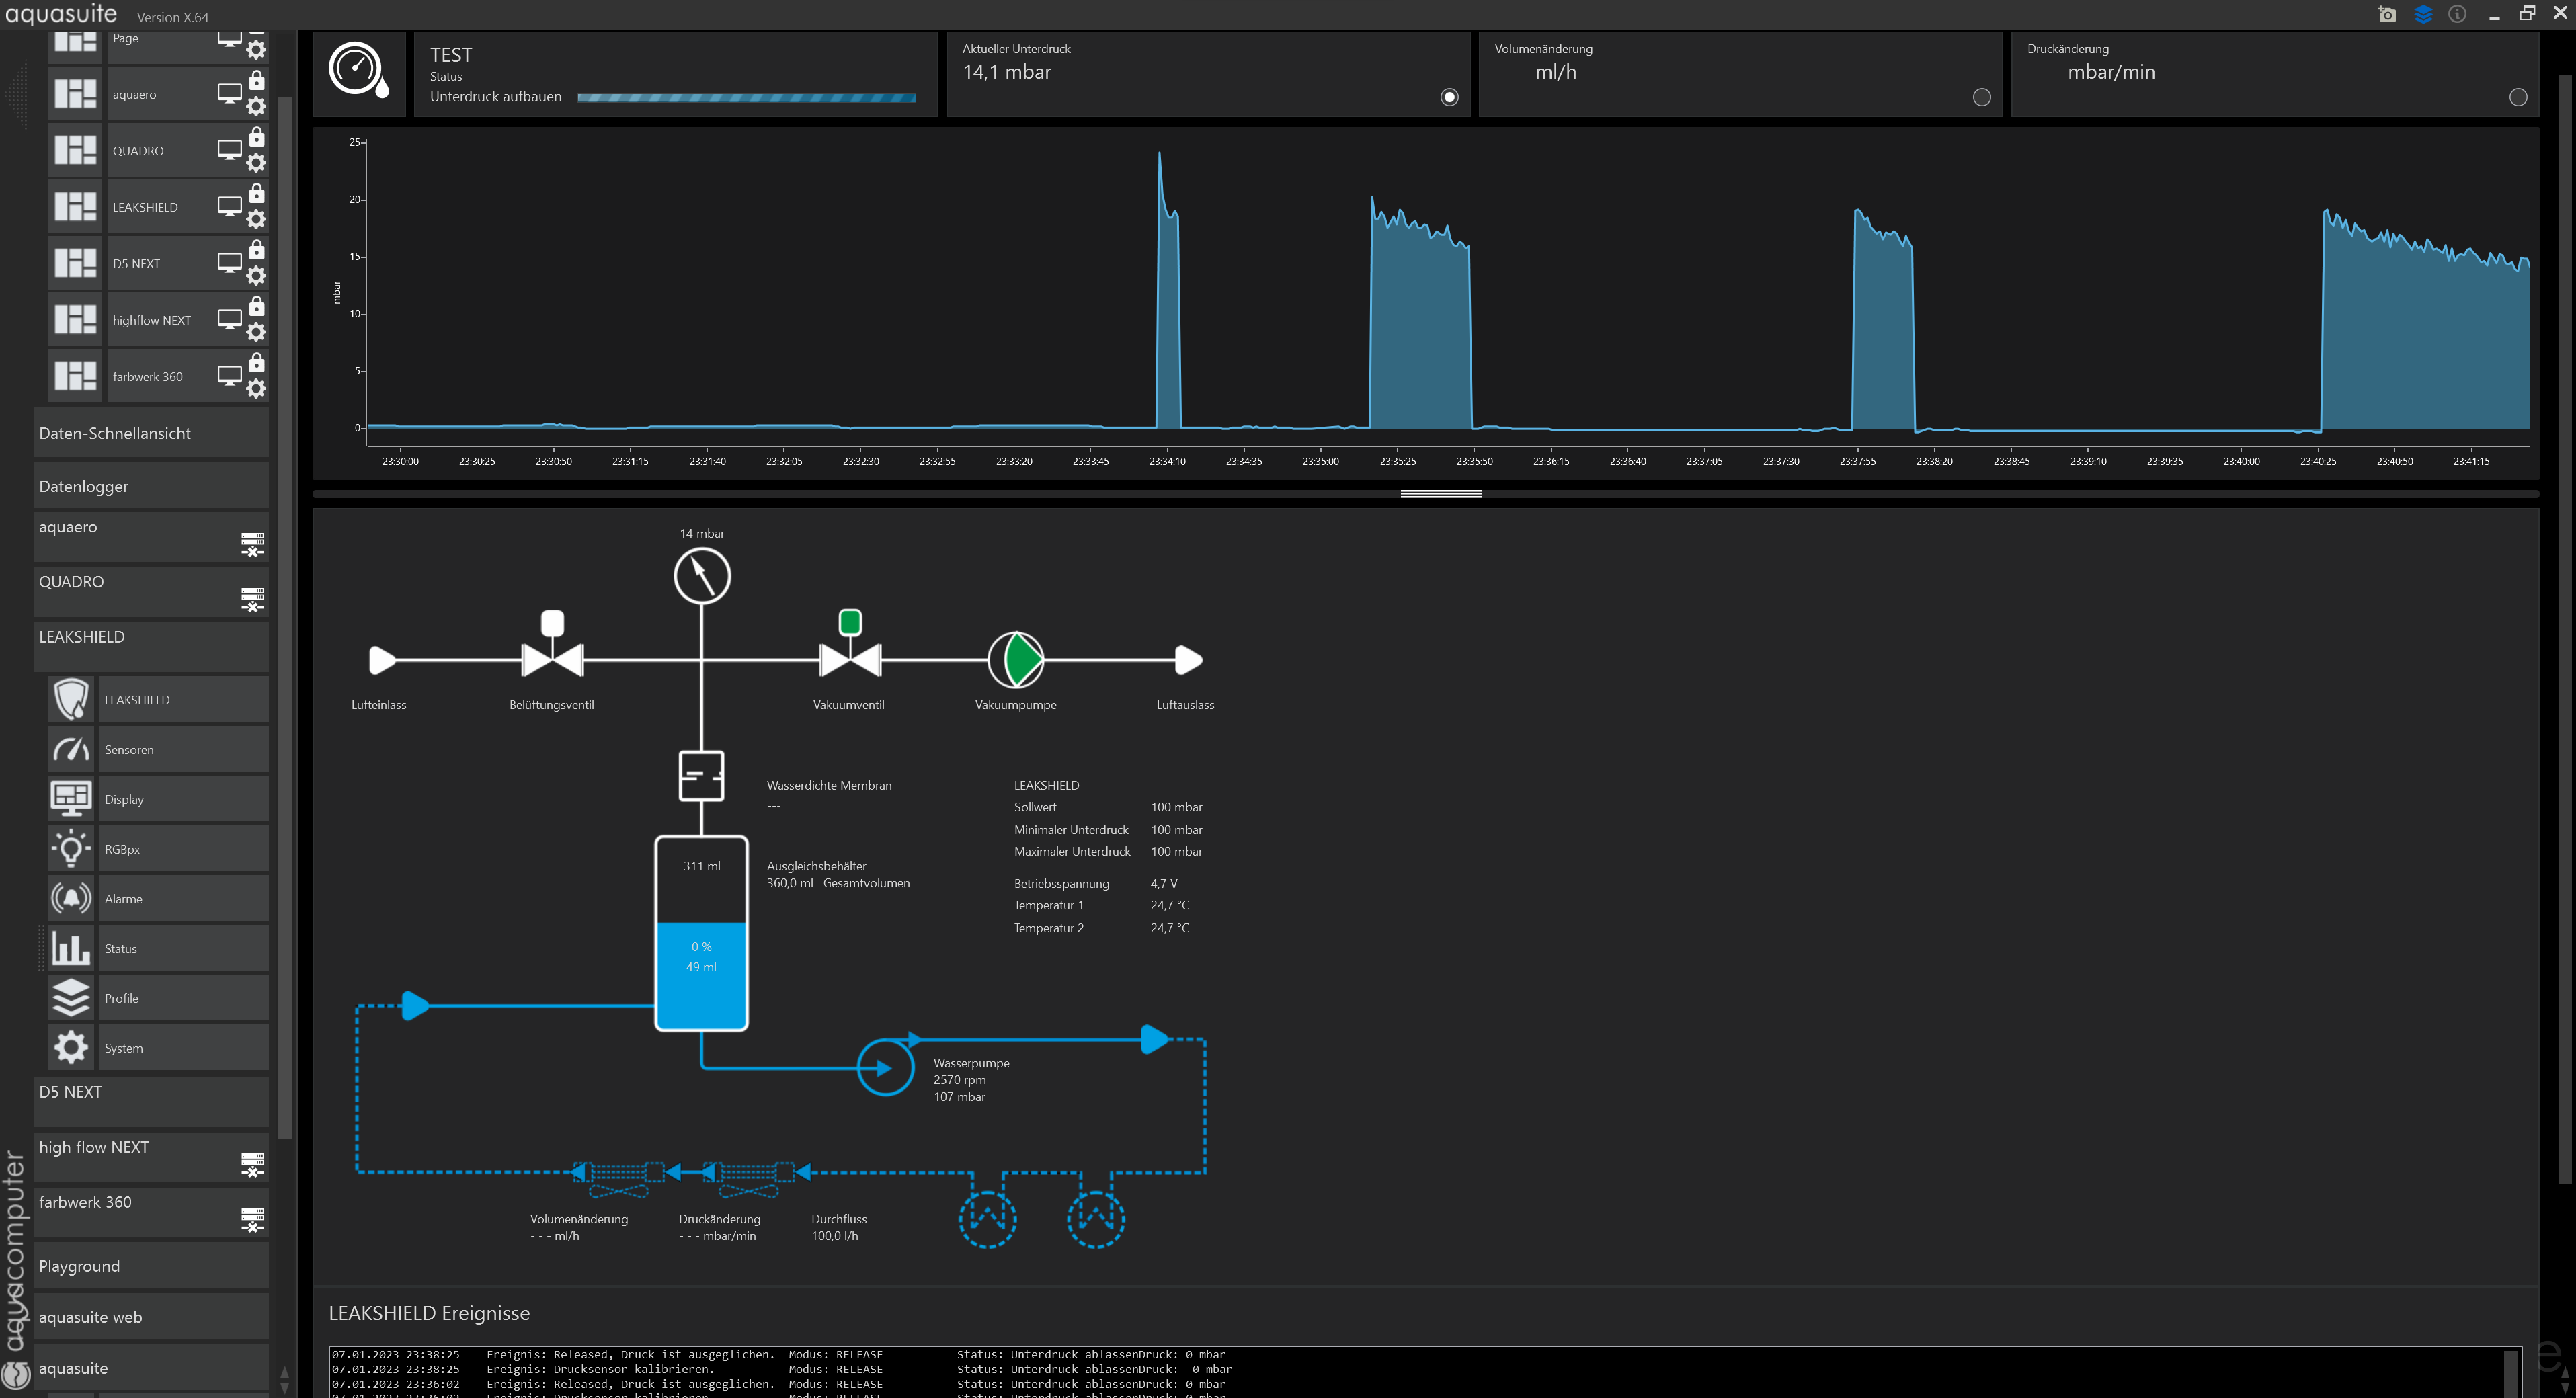Image resolution: width=2576 pixels, height=1398 pixels.
Task: Click the camera screenshot icon in title bar
Action: coord(2387,14)
